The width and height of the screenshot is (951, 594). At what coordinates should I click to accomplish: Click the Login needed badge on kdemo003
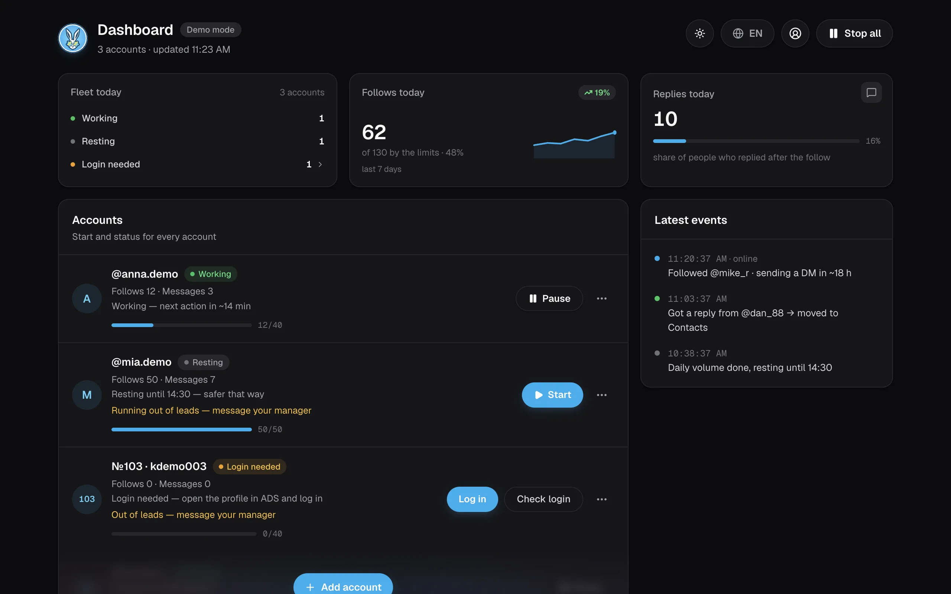pyautogui.click(x=250, y=467)
